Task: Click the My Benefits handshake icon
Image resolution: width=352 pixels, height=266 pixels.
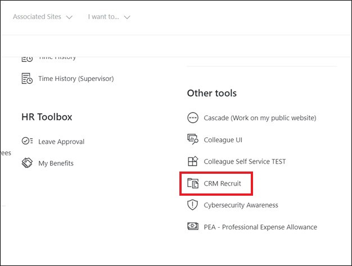Action: (x=27, y=163)
